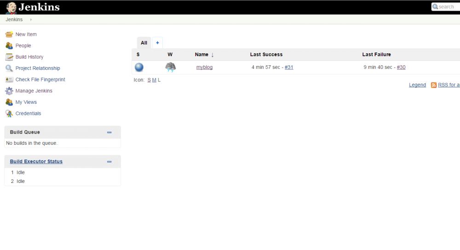Click the Check File Fingerprint icon

pyautogui.click(x=9, y=80)
